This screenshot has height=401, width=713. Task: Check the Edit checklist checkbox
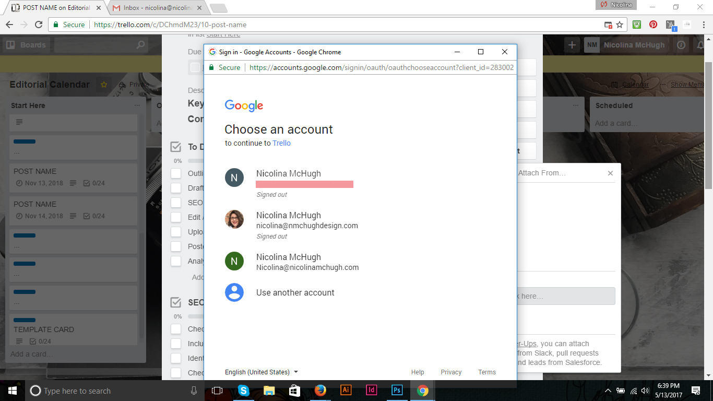point(176,217)
